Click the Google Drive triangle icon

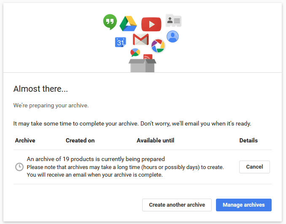coord(128,24)
